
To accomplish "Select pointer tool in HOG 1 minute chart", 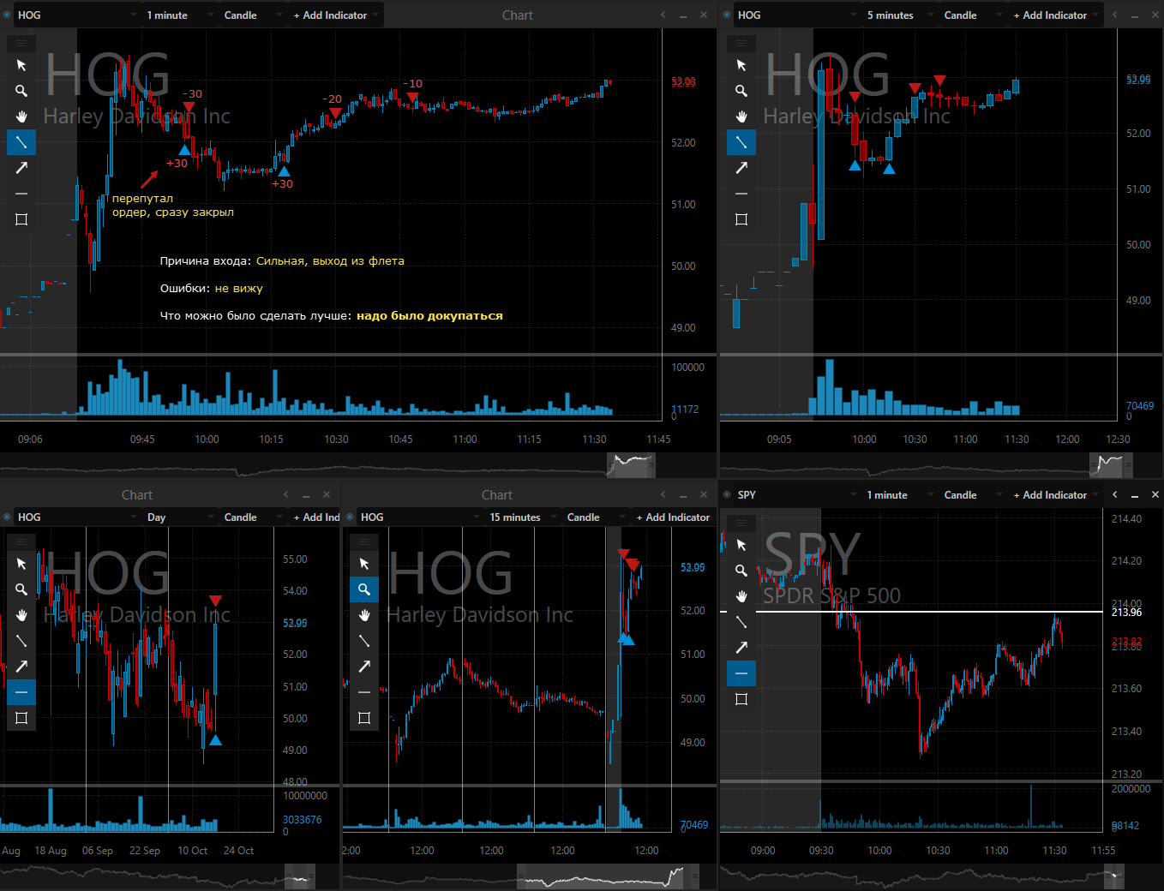I will click(21, 65).
